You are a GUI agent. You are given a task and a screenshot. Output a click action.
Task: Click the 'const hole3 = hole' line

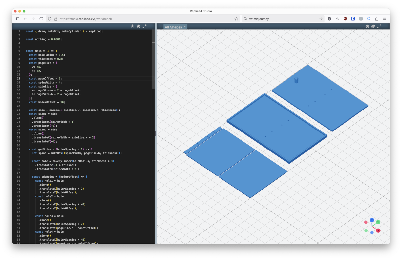(x=49, y=216)
